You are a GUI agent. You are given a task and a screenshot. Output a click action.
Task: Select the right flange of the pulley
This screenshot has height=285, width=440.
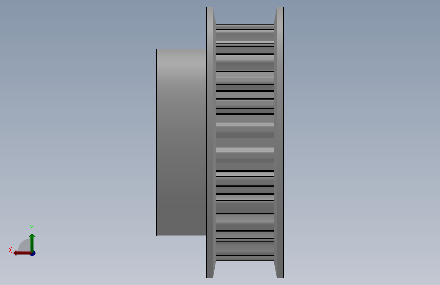click(280, 142)
